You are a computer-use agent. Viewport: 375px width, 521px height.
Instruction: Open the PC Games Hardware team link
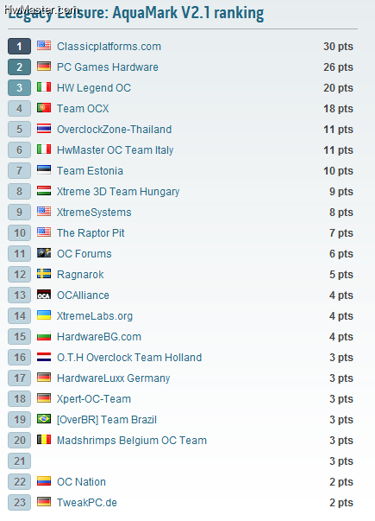108,67
